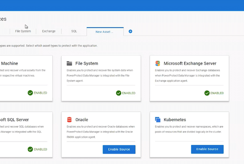Image resolution: width=244 pixels, height=164 pixels.
Task: Click the ENABLED label on Machine card
Action: [40, 93]
